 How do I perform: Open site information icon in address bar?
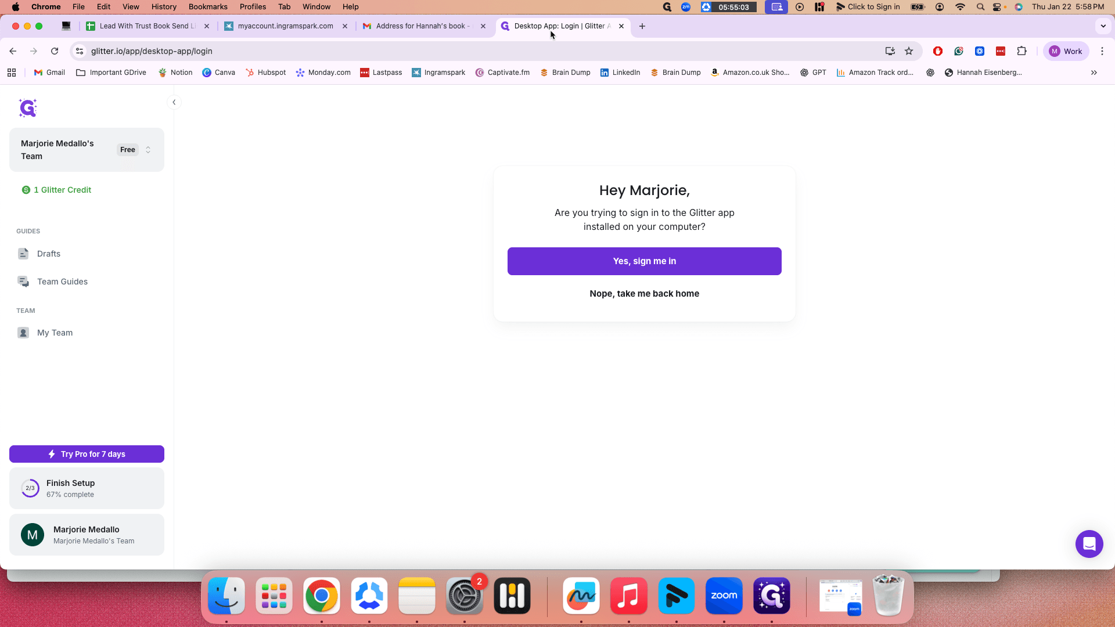click(80, 51)
